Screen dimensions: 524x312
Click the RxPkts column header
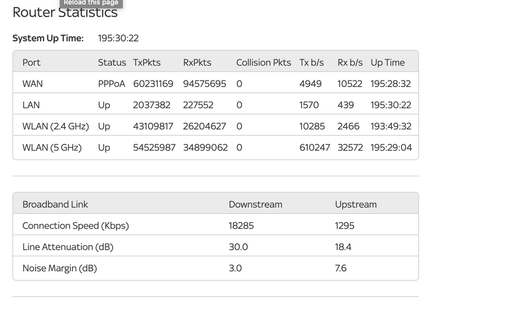coord(197,62)
